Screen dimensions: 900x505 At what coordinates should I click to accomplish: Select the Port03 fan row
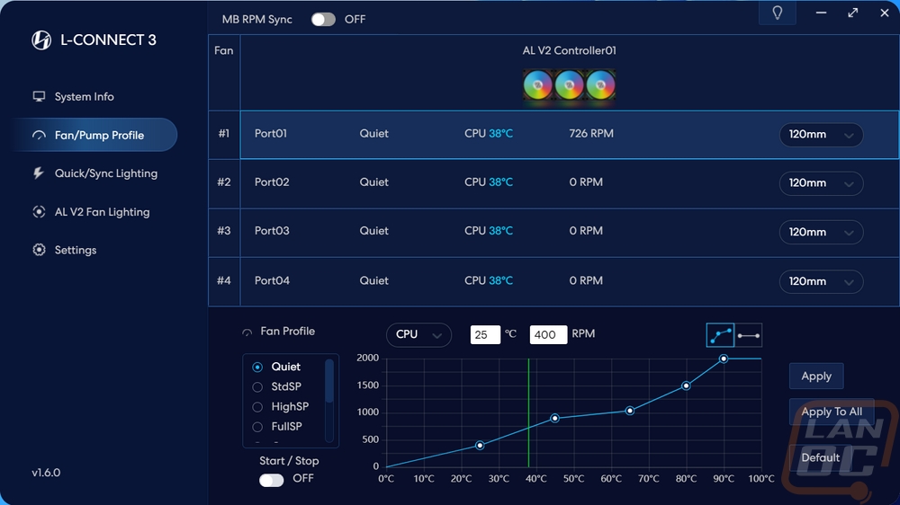click(570, 232)
